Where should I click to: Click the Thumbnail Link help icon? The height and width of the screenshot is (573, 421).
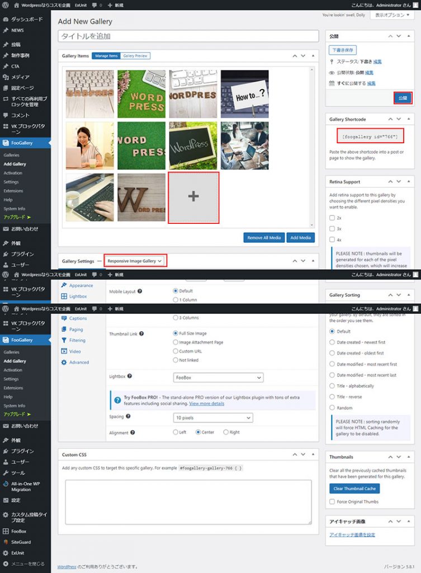tap(141, 334)
